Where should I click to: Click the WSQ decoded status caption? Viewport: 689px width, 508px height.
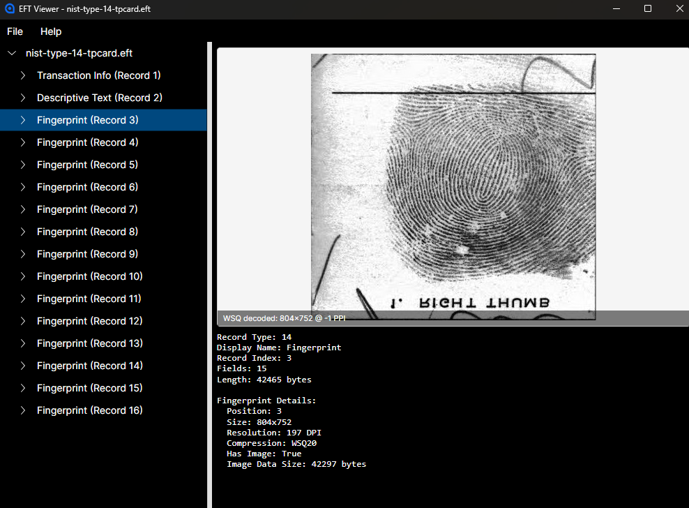point(284,318)
